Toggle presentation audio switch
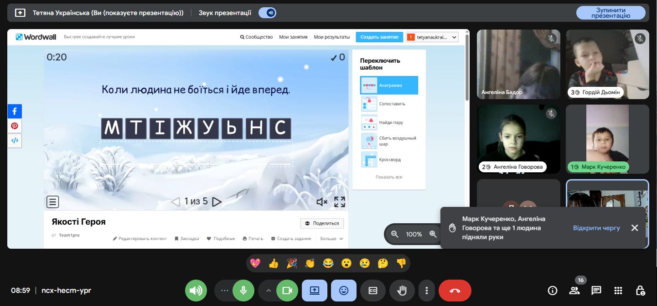This screenshot has height=306, width=657. point(267,13)
